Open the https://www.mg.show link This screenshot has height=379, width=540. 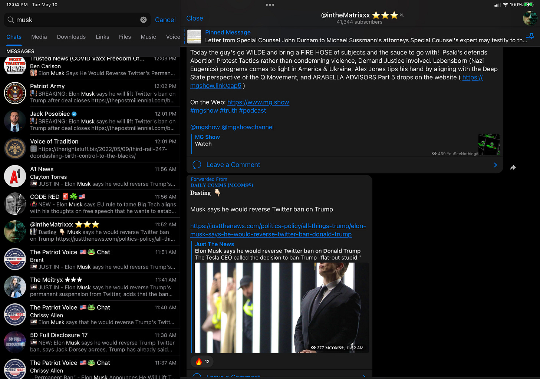tap(258, 102)
